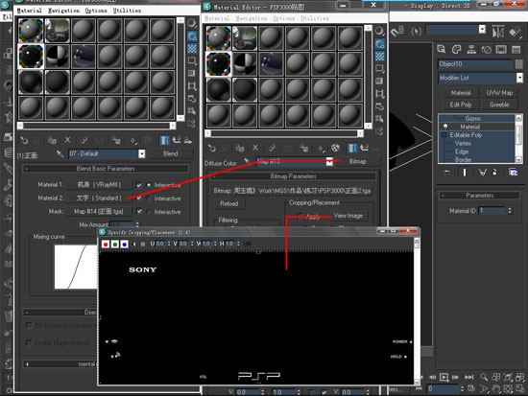
Task: Toggle Material 1 enable checkbox
Action: (139, 185)
